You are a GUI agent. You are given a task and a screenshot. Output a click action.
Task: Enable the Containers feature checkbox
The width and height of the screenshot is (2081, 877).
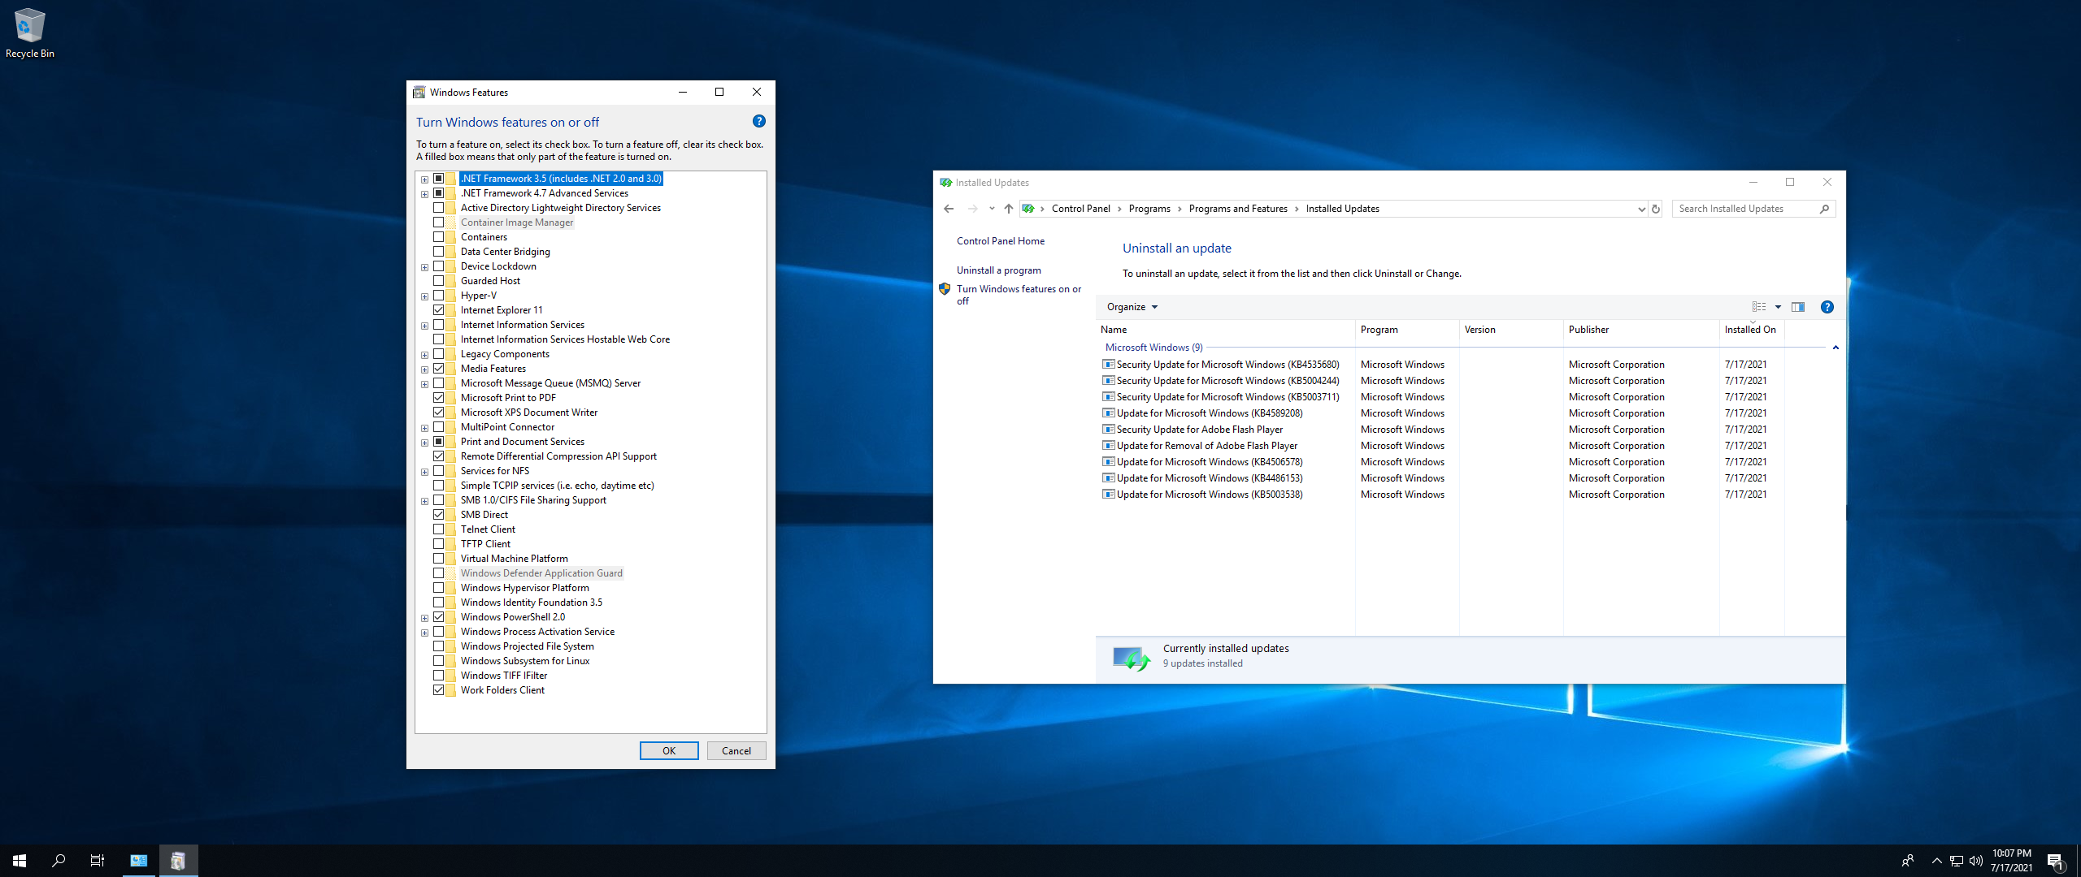point(439,237)
